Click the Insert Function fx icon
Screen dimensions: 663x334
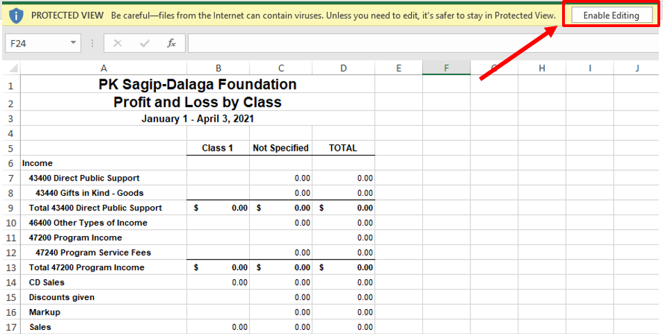171,43
